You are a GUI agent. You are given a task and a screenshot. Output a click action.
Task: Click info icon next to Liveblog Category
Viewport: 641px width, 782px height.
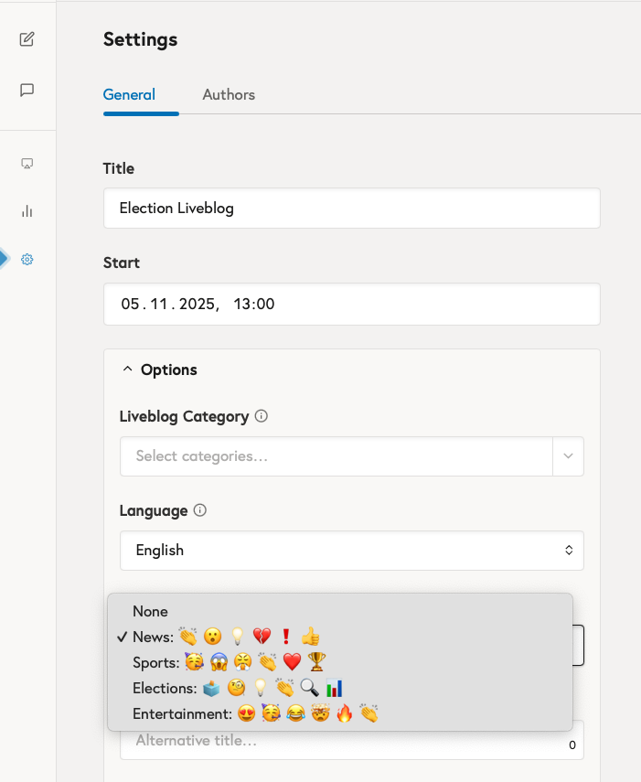262,416
